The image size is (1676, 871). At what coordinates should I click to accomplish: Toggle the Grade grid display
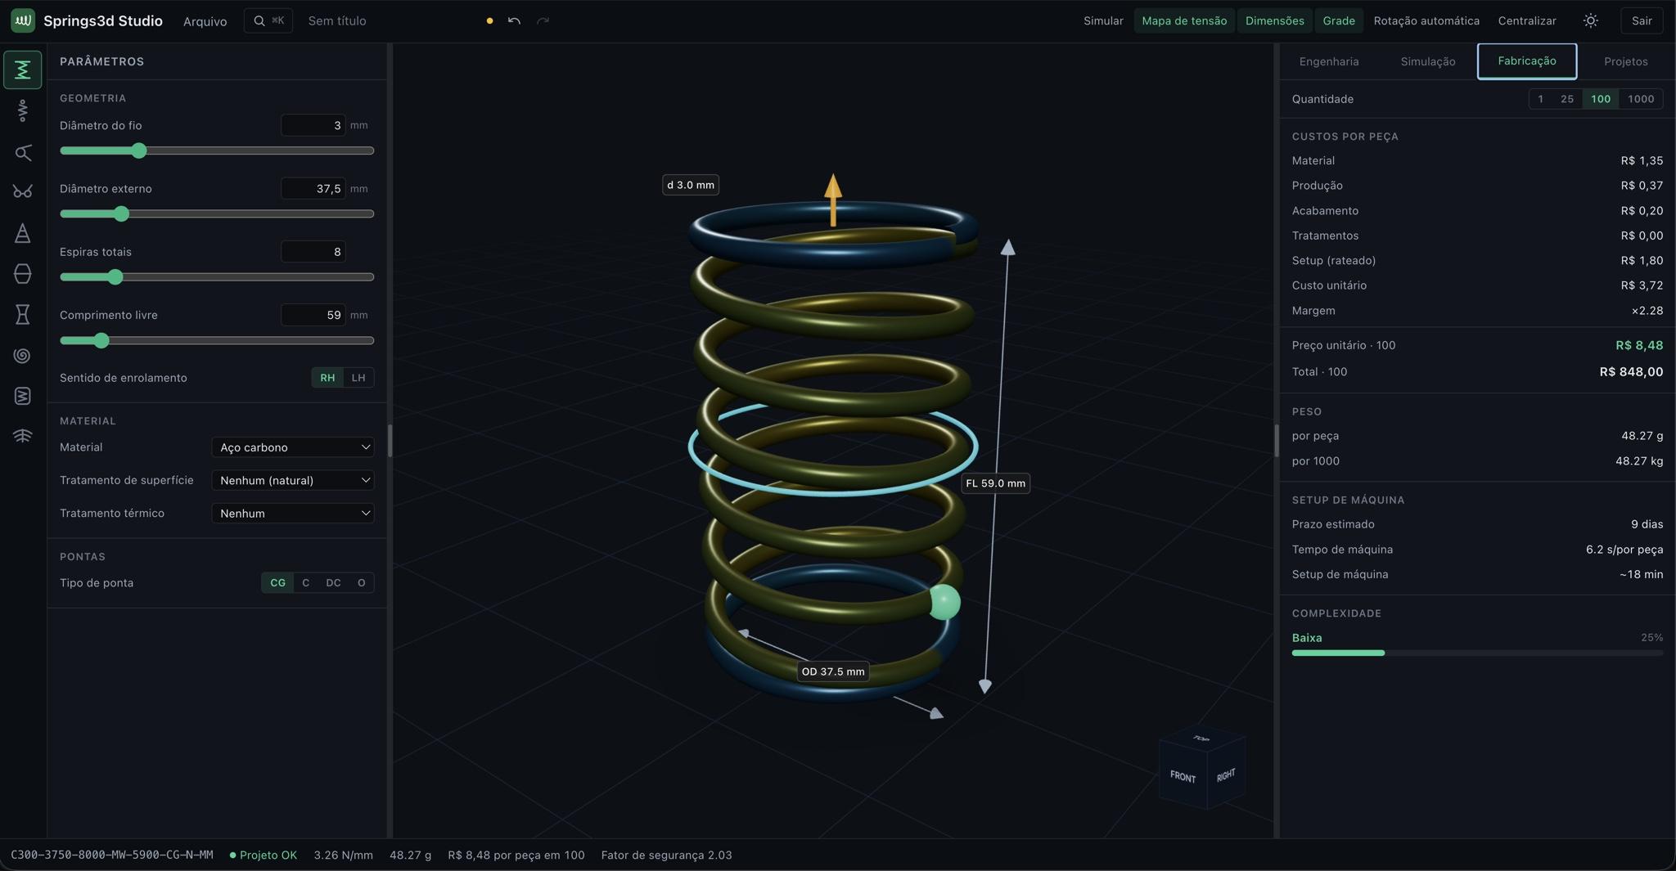tap(1339, 20)
